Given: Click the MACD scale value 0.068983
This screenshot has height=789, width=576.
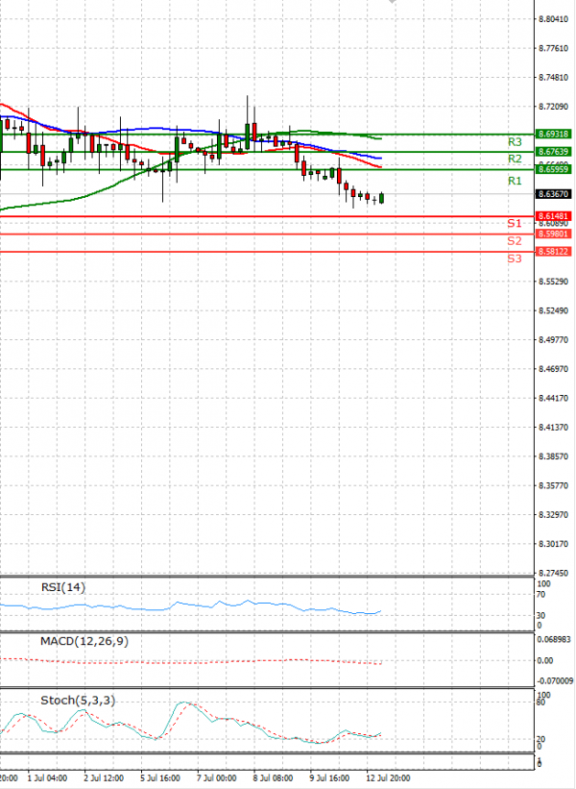Looking at the screenshot, I should click(x=554, y=639).
